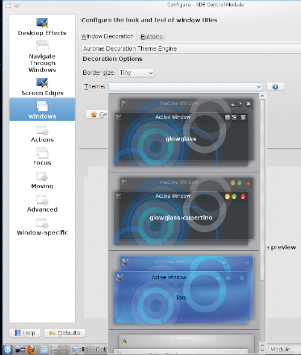Click the Defaults button
The width and height of the screenshot is (301, 355).
(x=65, y=333)
